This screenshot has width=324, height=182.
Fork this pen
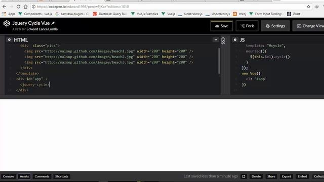[x=247, y=26]
